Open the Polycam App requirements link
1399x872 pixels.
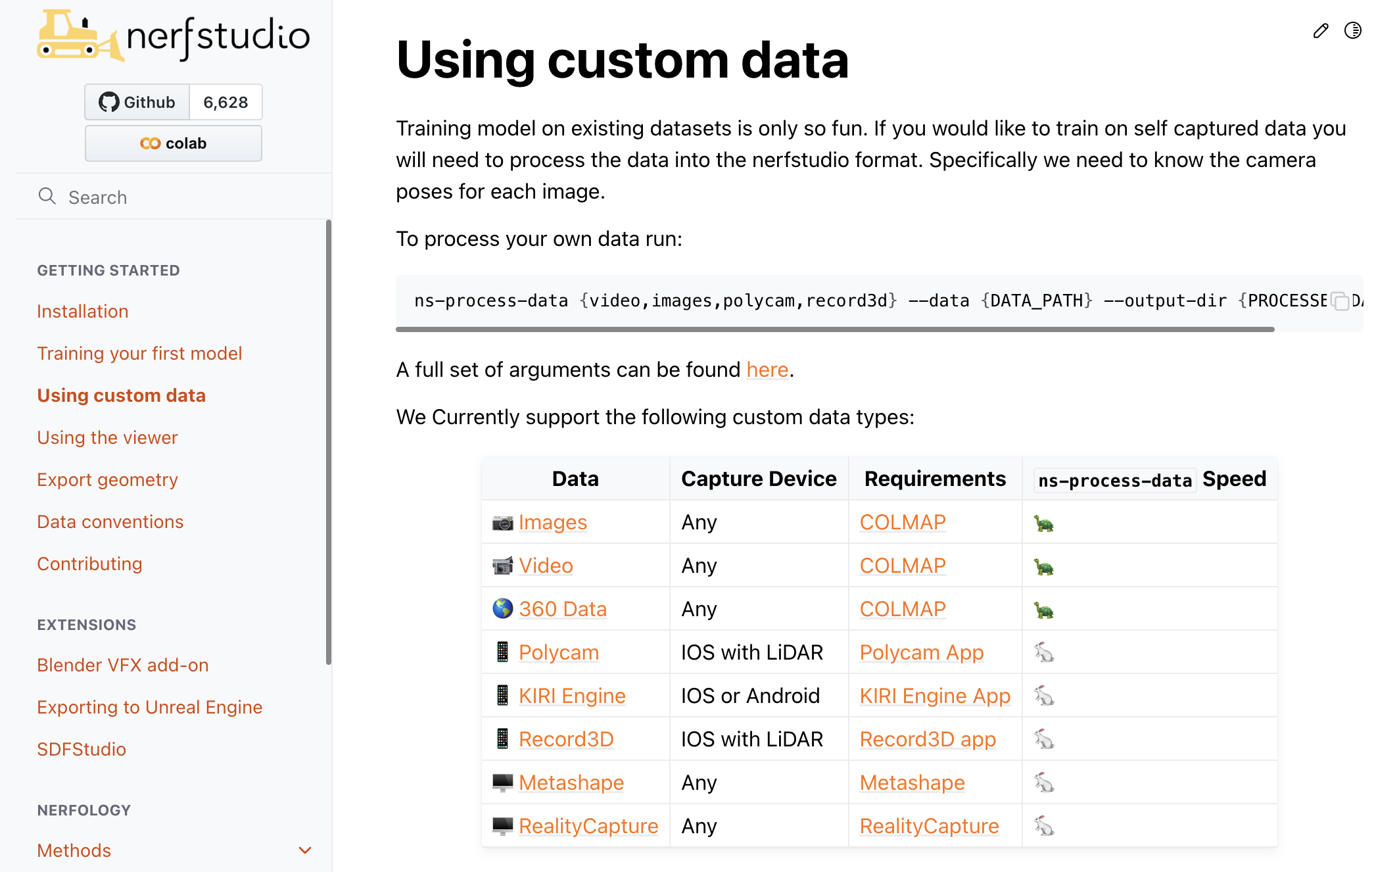pyautogui.click(x=921, y=652)
